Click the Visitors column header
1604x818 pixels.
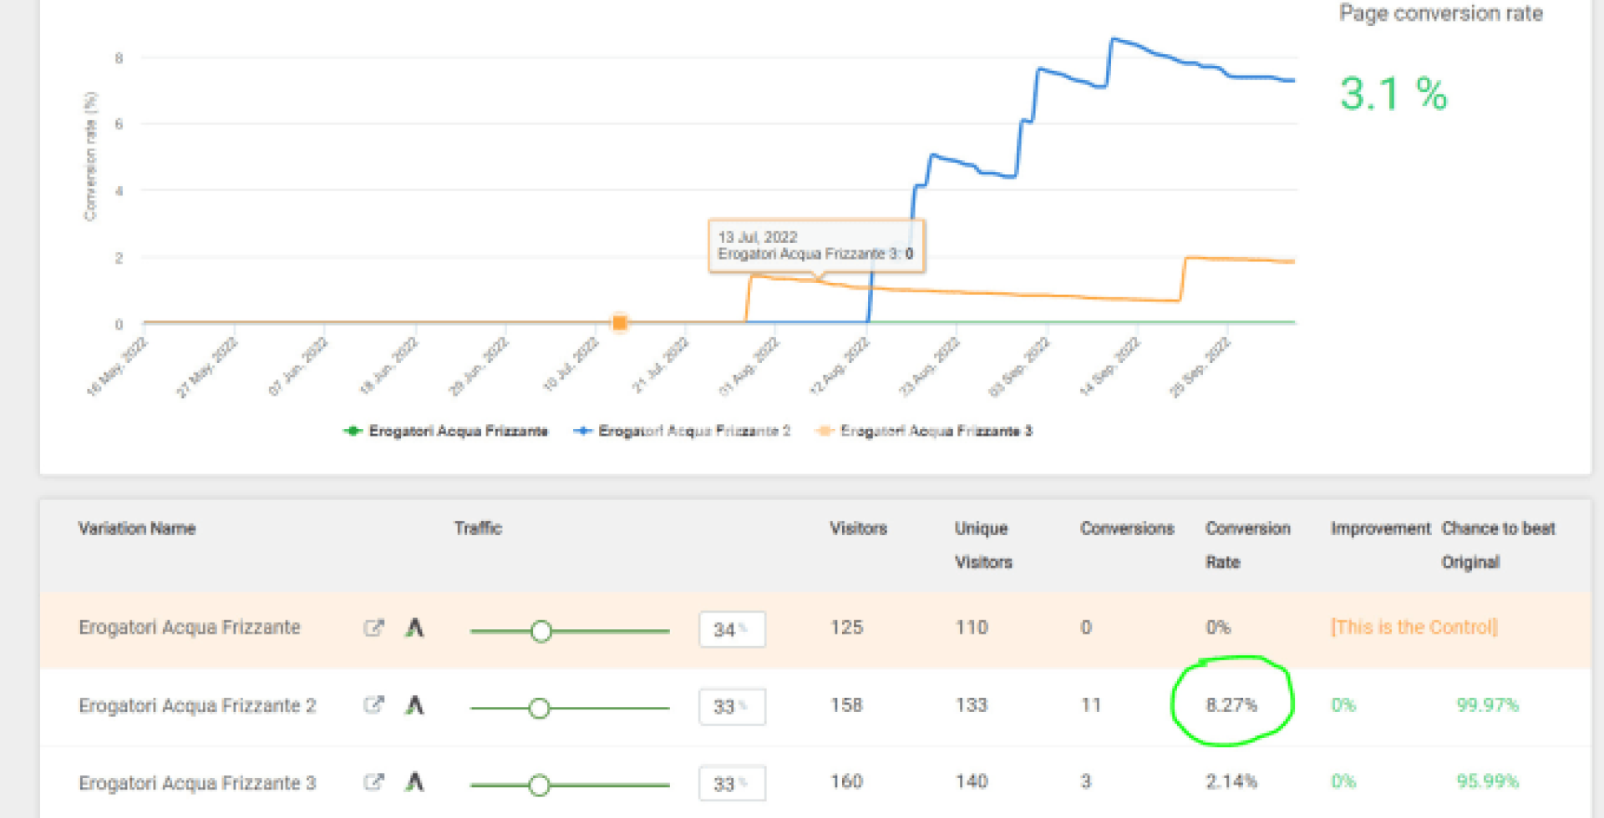tap(858, 528)
